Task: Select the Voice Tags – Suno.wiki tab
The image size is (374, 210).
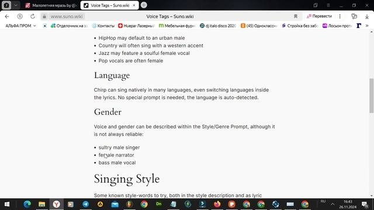Action: [x=110, y=5]
